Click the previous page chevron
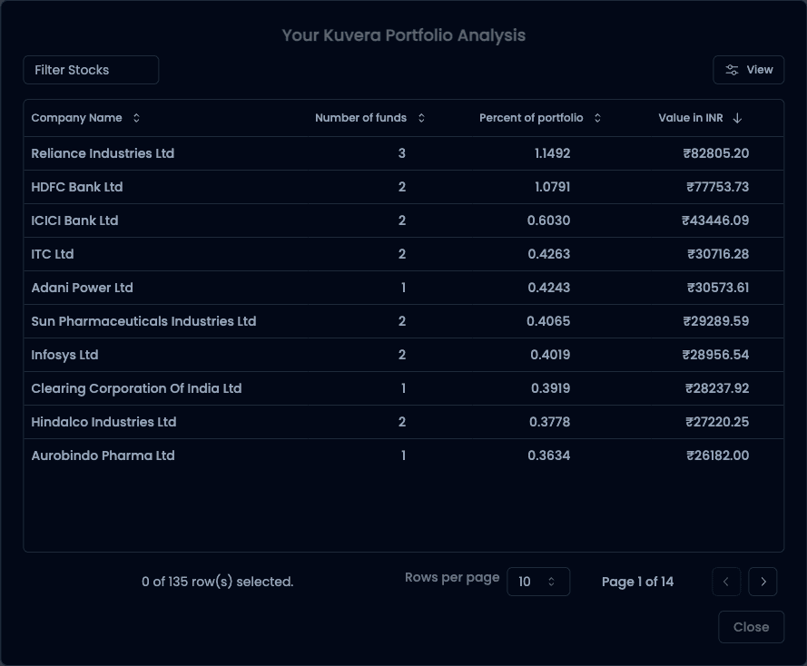The width and height of the screenshot is (807, 666). (726, 582)
